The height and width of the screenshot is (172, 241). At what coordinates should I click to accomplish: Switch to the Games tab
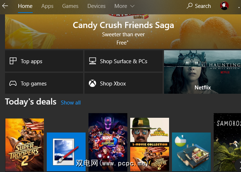point(70,6)
